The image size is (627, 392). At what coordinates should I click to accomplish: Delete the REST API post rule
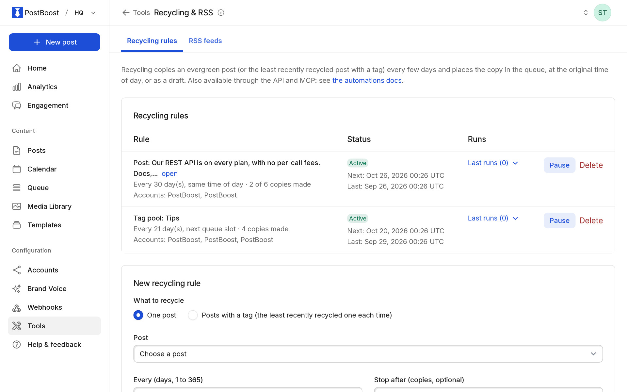pos(591,165)
